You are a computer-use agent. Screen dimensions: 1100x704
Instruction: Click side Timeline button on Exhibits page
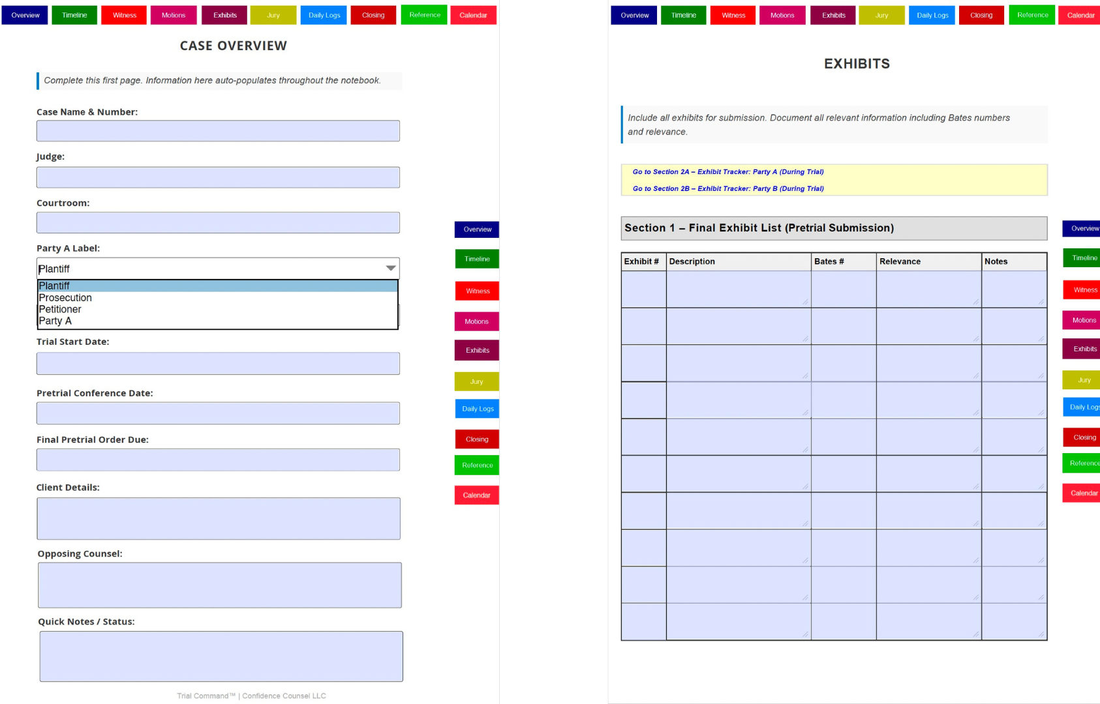[x=1082, y=258]
